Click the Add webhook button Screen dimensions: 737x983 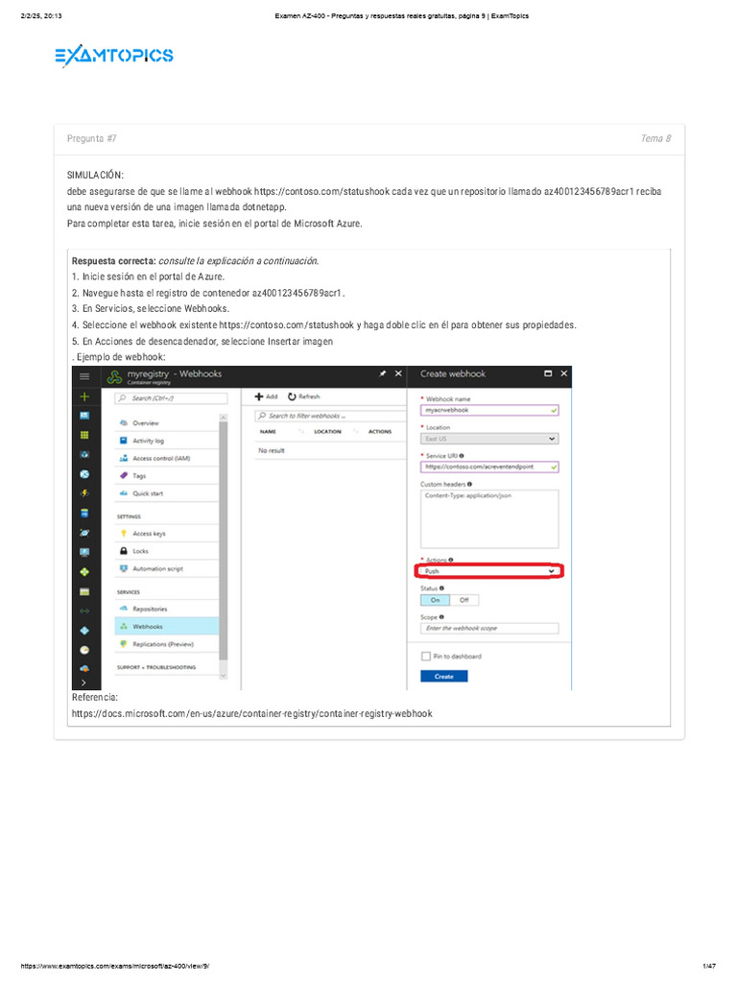[x=266, y=396]
